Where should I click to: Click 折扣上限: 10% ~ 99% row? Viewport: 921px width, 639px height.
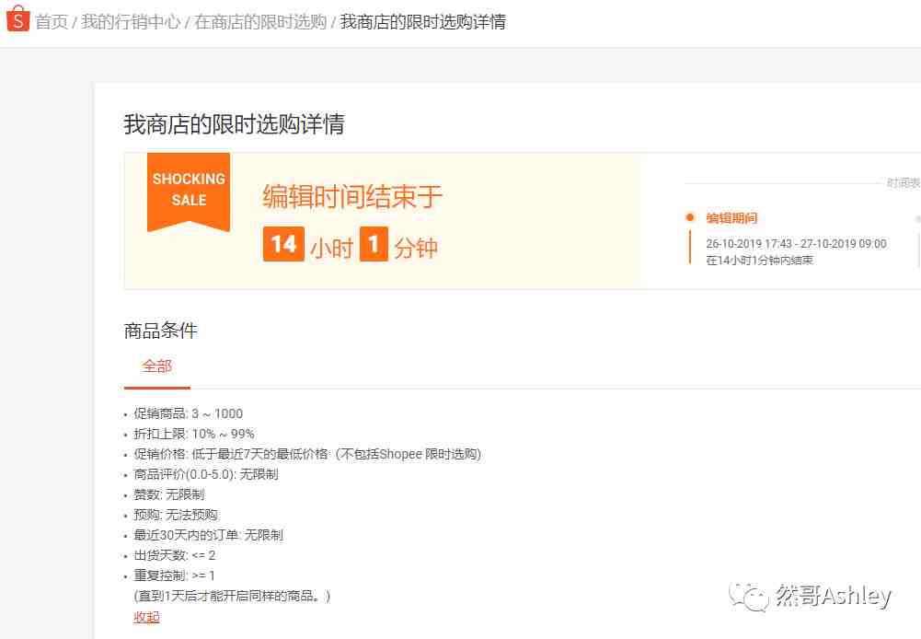coord(194,434)
